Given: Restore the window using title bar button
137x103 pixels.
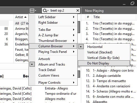Looking at the screenshot, I should 132,3.
